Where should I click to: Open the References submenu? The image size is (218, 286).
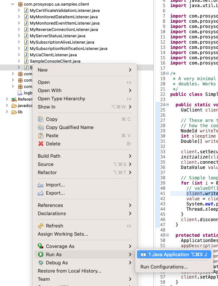85,205
